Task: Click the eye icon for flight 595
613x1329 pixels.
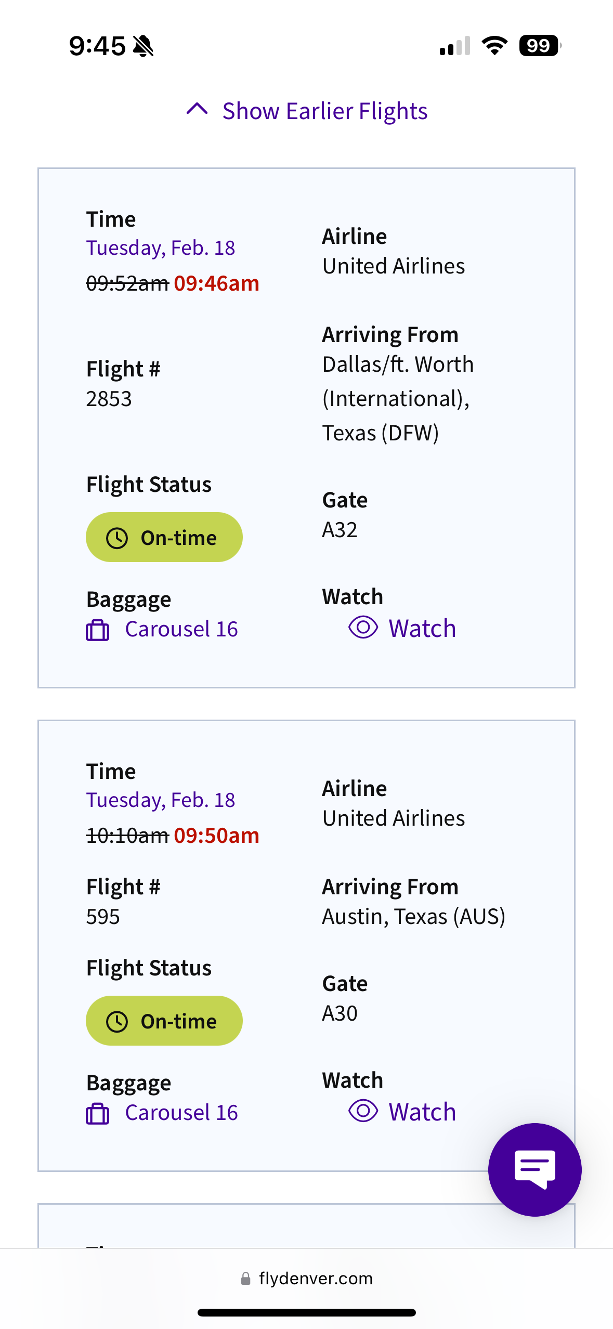Action: (363, 1111)
